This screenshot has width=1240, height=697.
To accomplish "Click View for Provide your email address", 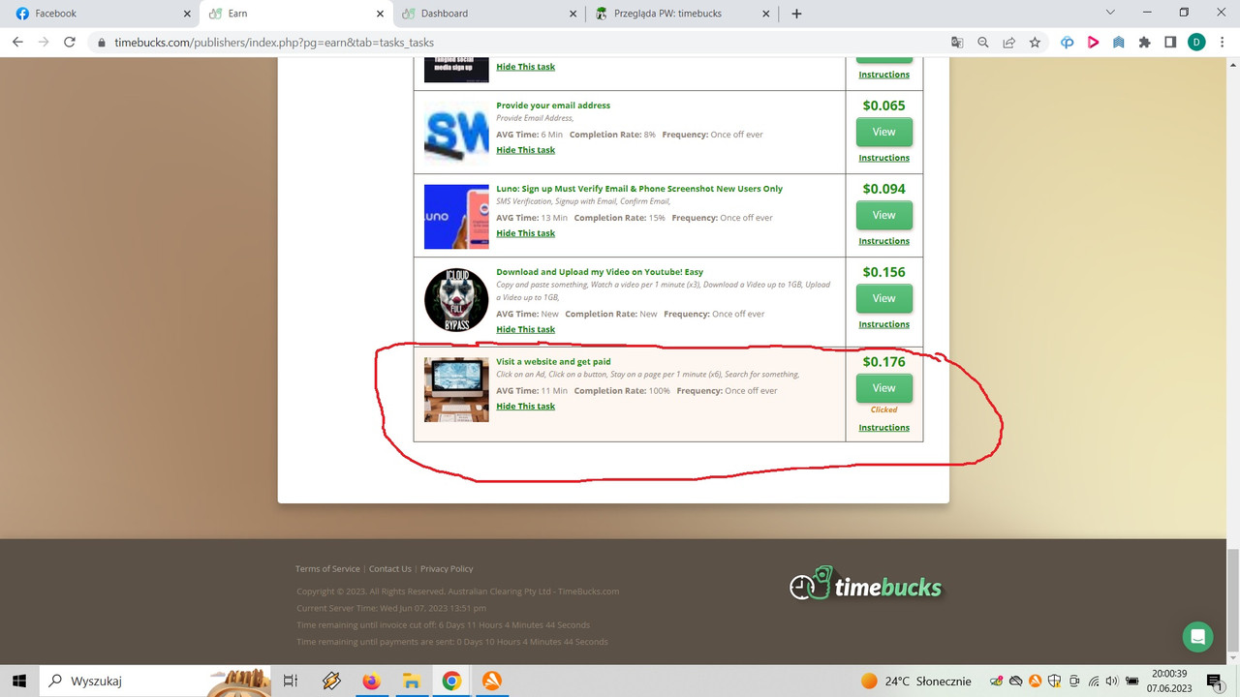I will click(883, 132).
